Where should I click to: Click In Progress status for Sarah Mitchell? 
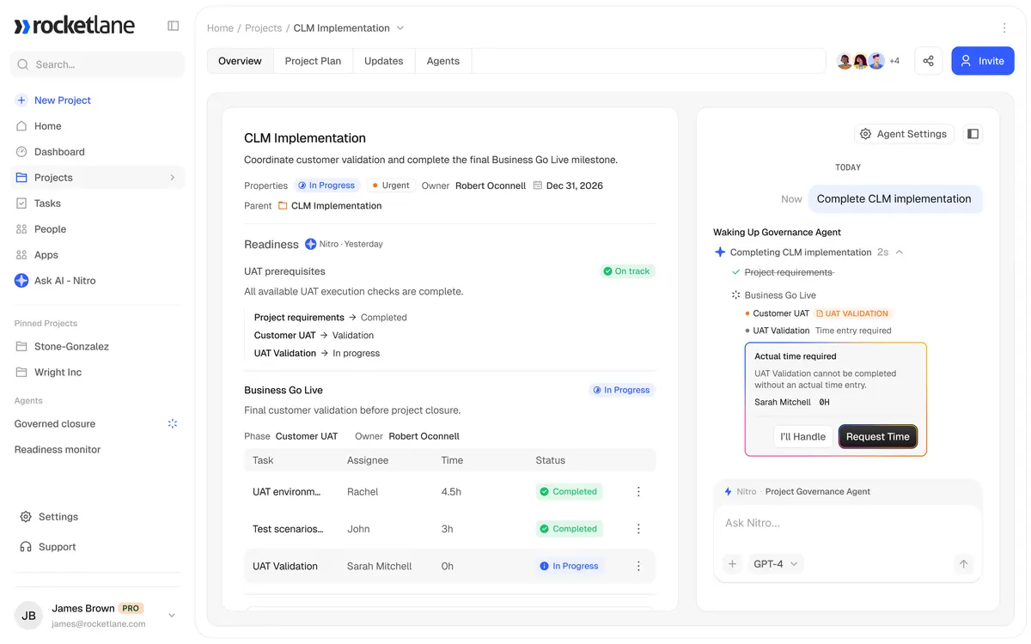[570, 566]
